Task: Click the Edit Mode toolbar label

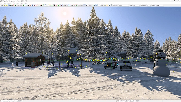Action: [20, 5]
